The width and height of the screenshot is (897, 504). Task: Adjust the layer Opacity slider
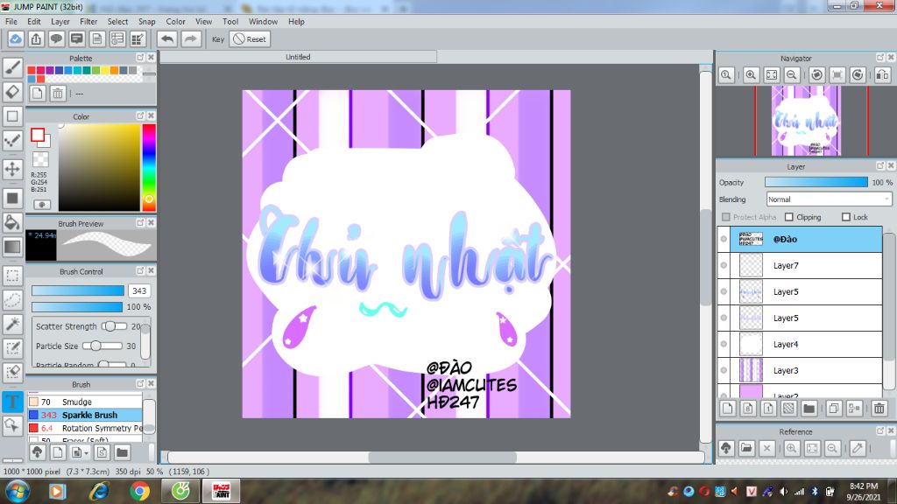tap(816, 182)
